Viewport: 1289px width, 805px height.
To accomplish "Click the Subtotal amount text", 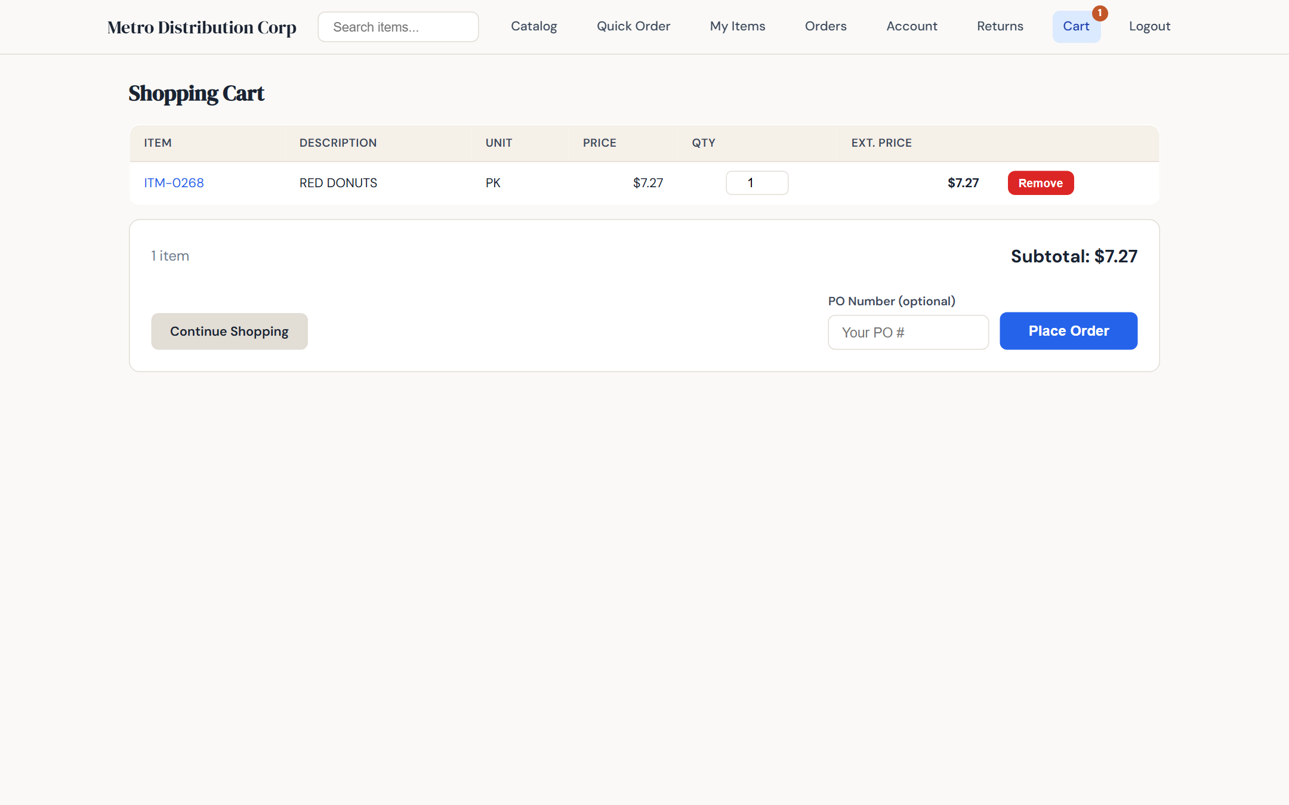I will click(x=1073, y=256).
